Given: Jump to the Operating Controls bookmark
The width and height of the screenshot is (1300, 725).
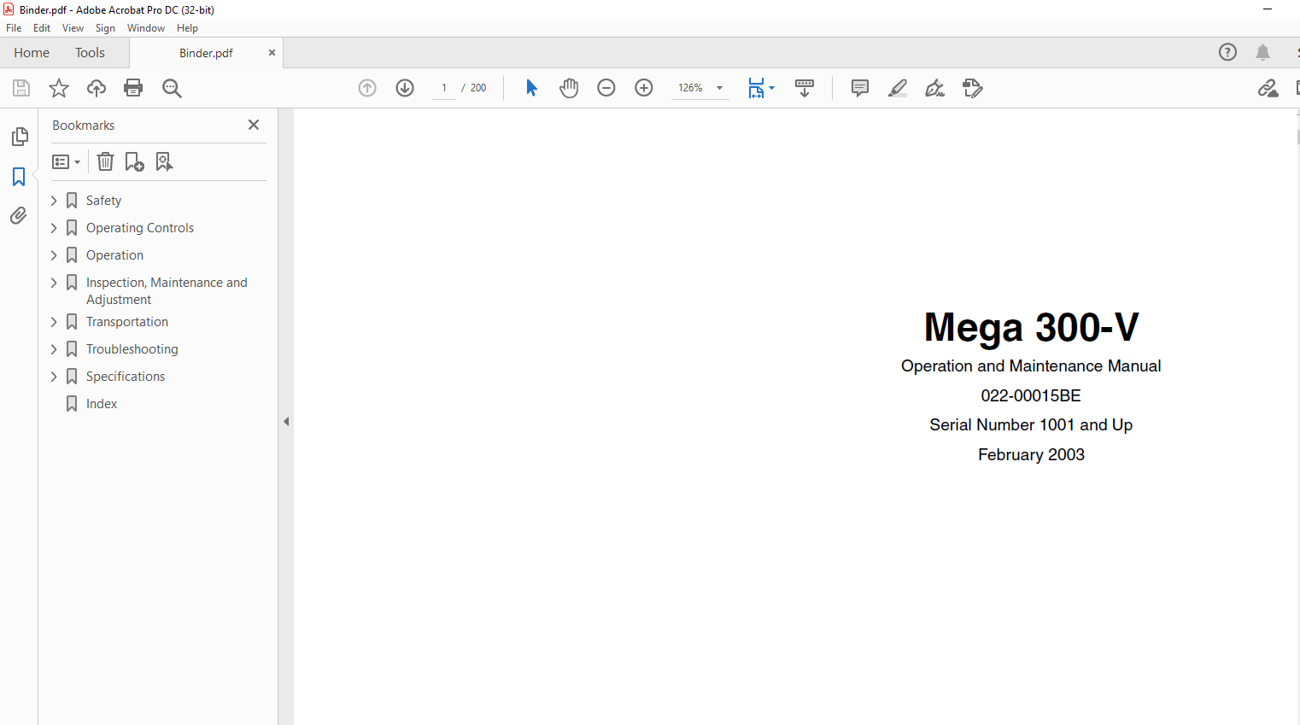Looking at the screenshot, I should [140, 228].
